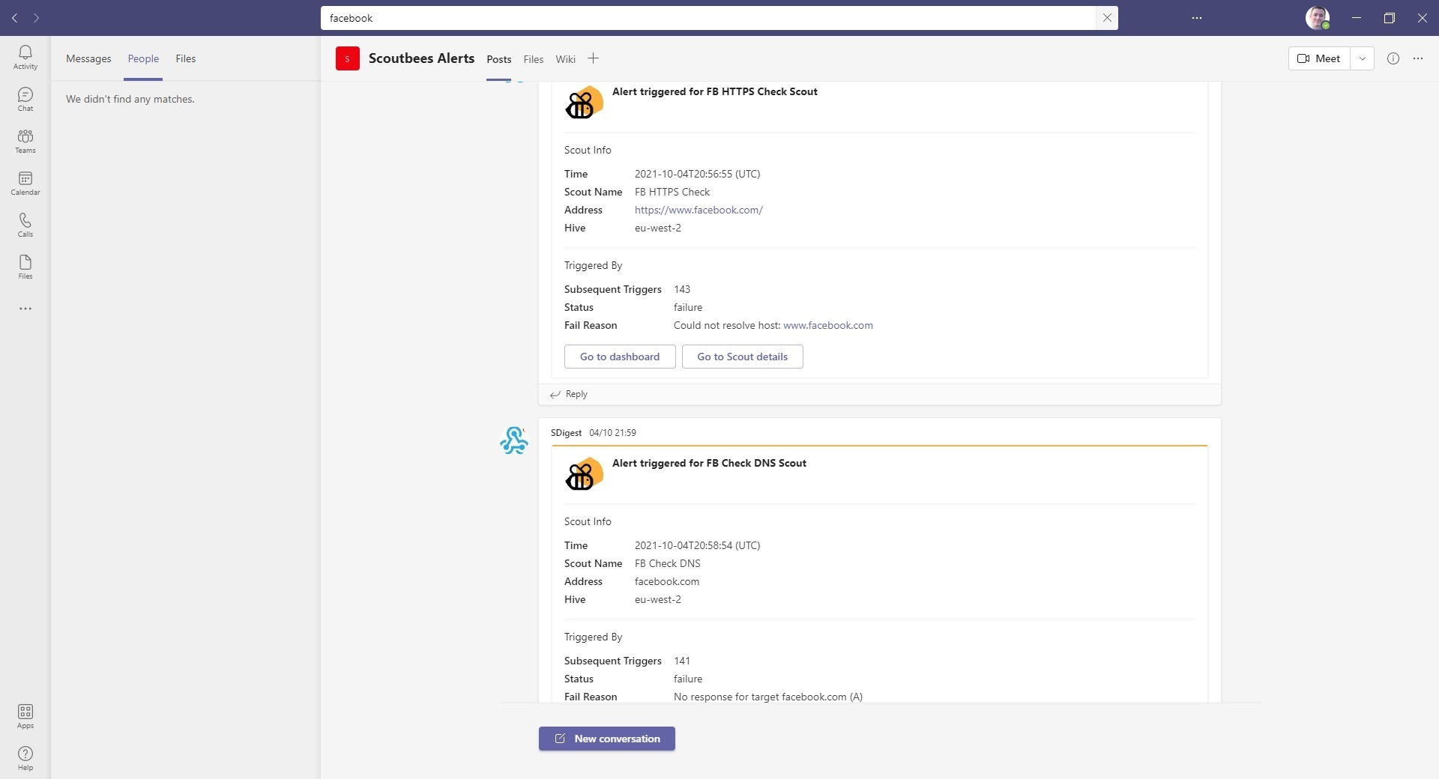Show channel info pane
The width and height of the screenshot is (1439, 779).
(x=1393, y=58)
